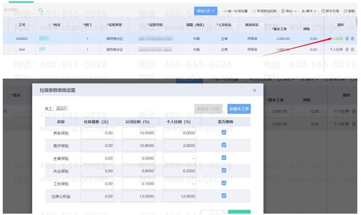Expand the 操作 toolbar dropdown

click(x=309, y=11)
